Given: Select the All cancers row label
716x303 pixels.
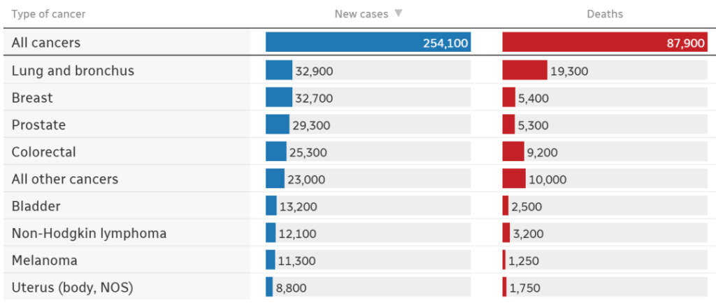Looking at the screenshot, I should (46, 43).
